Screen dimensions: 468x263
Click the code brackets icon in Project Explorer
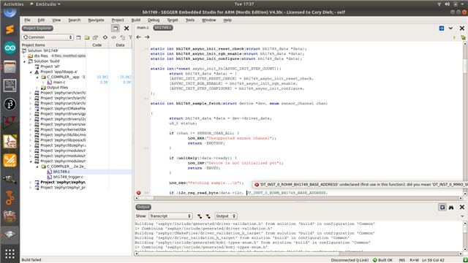coord(114,37)
